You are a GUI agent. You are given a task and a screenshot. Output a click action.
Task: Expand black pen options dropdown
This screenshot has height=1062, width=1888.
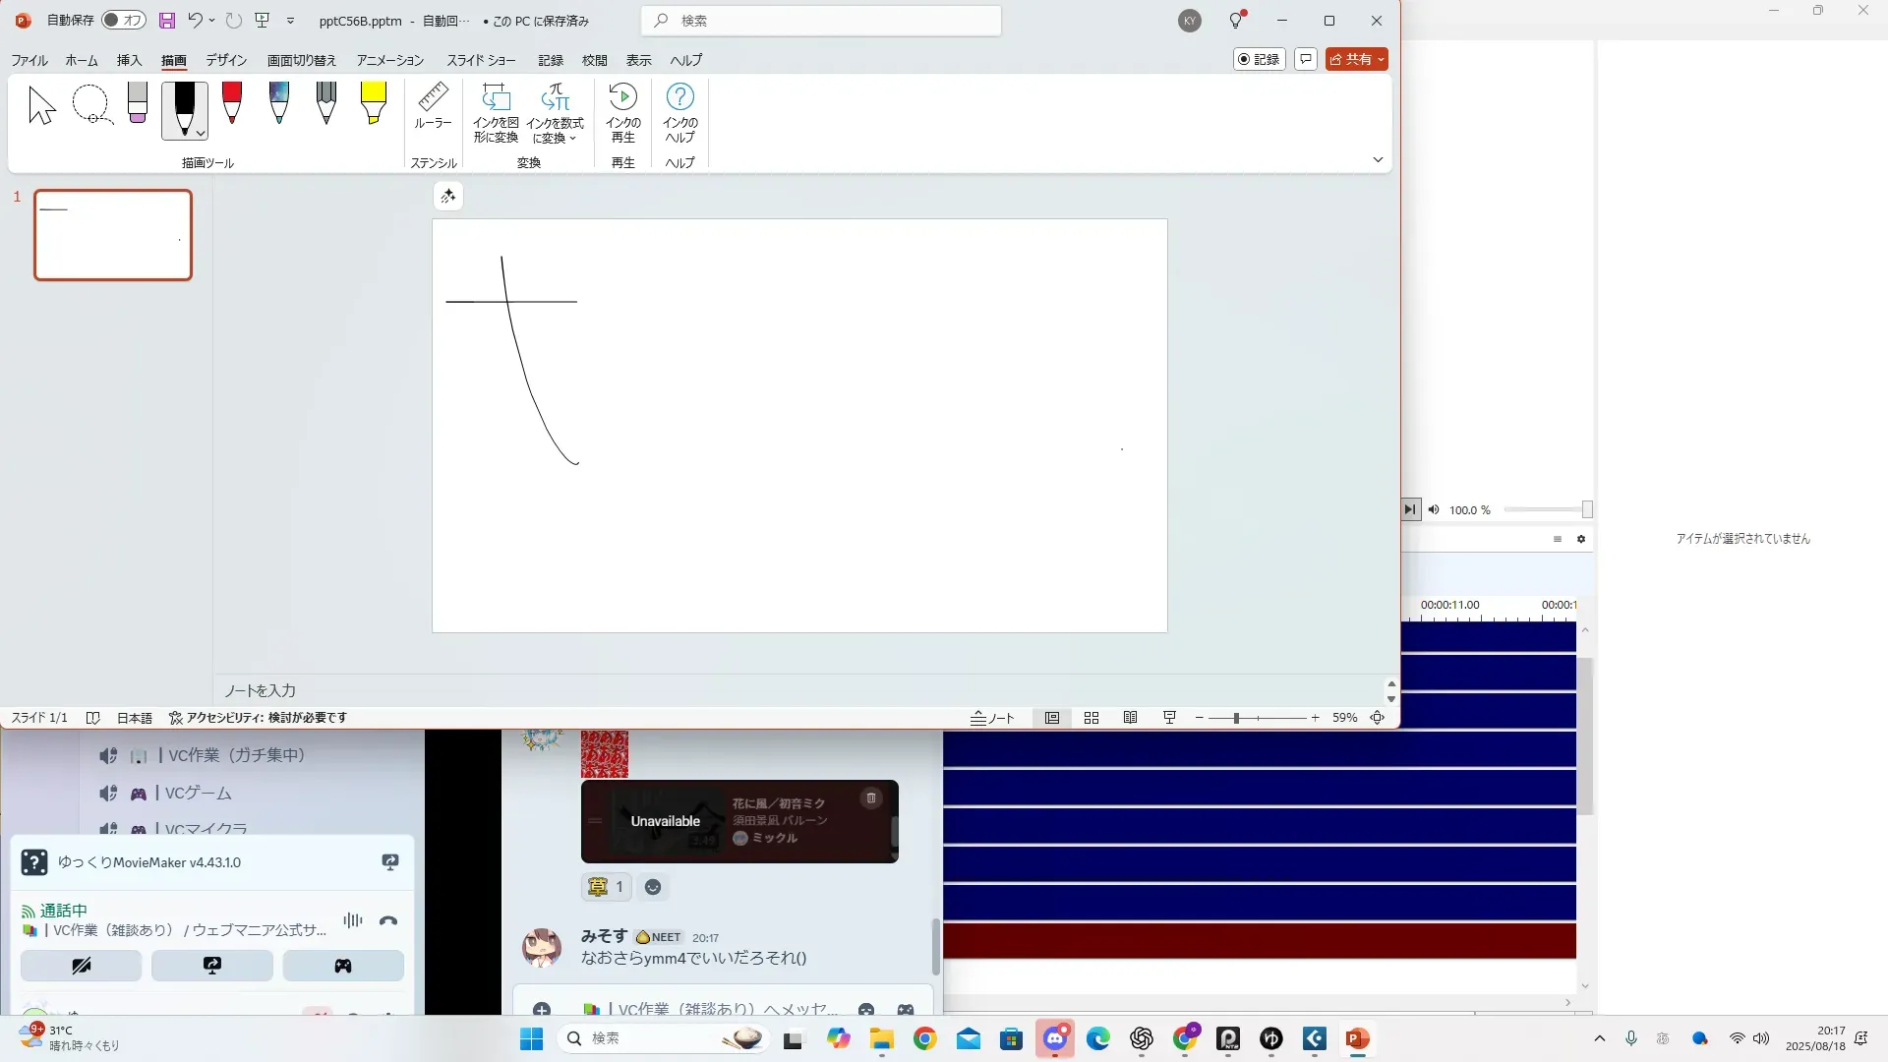201,133
